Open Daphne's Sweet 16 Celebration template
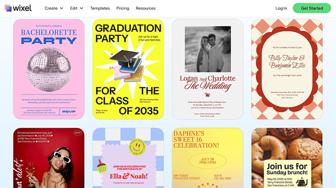 click(207, 158)
